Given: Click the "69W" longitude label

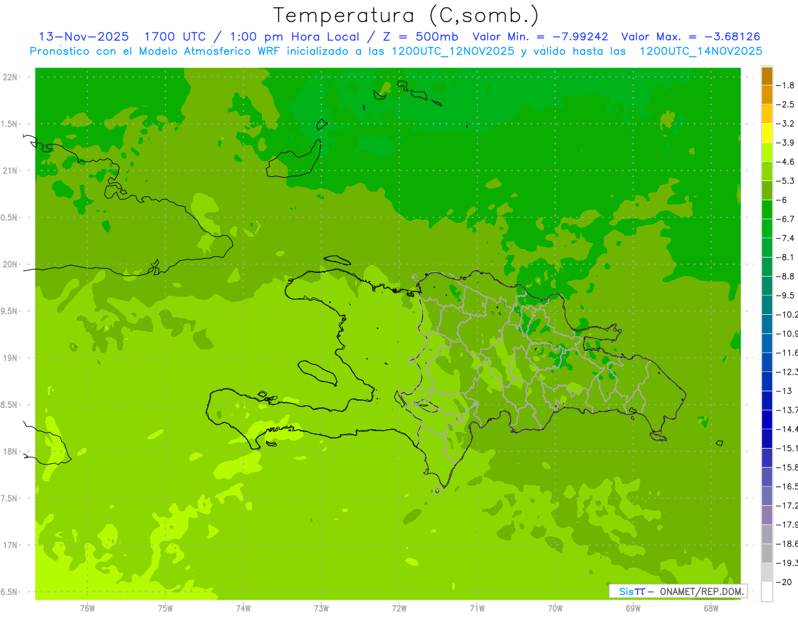Looking at the screenshot, I should pos(632,608).
